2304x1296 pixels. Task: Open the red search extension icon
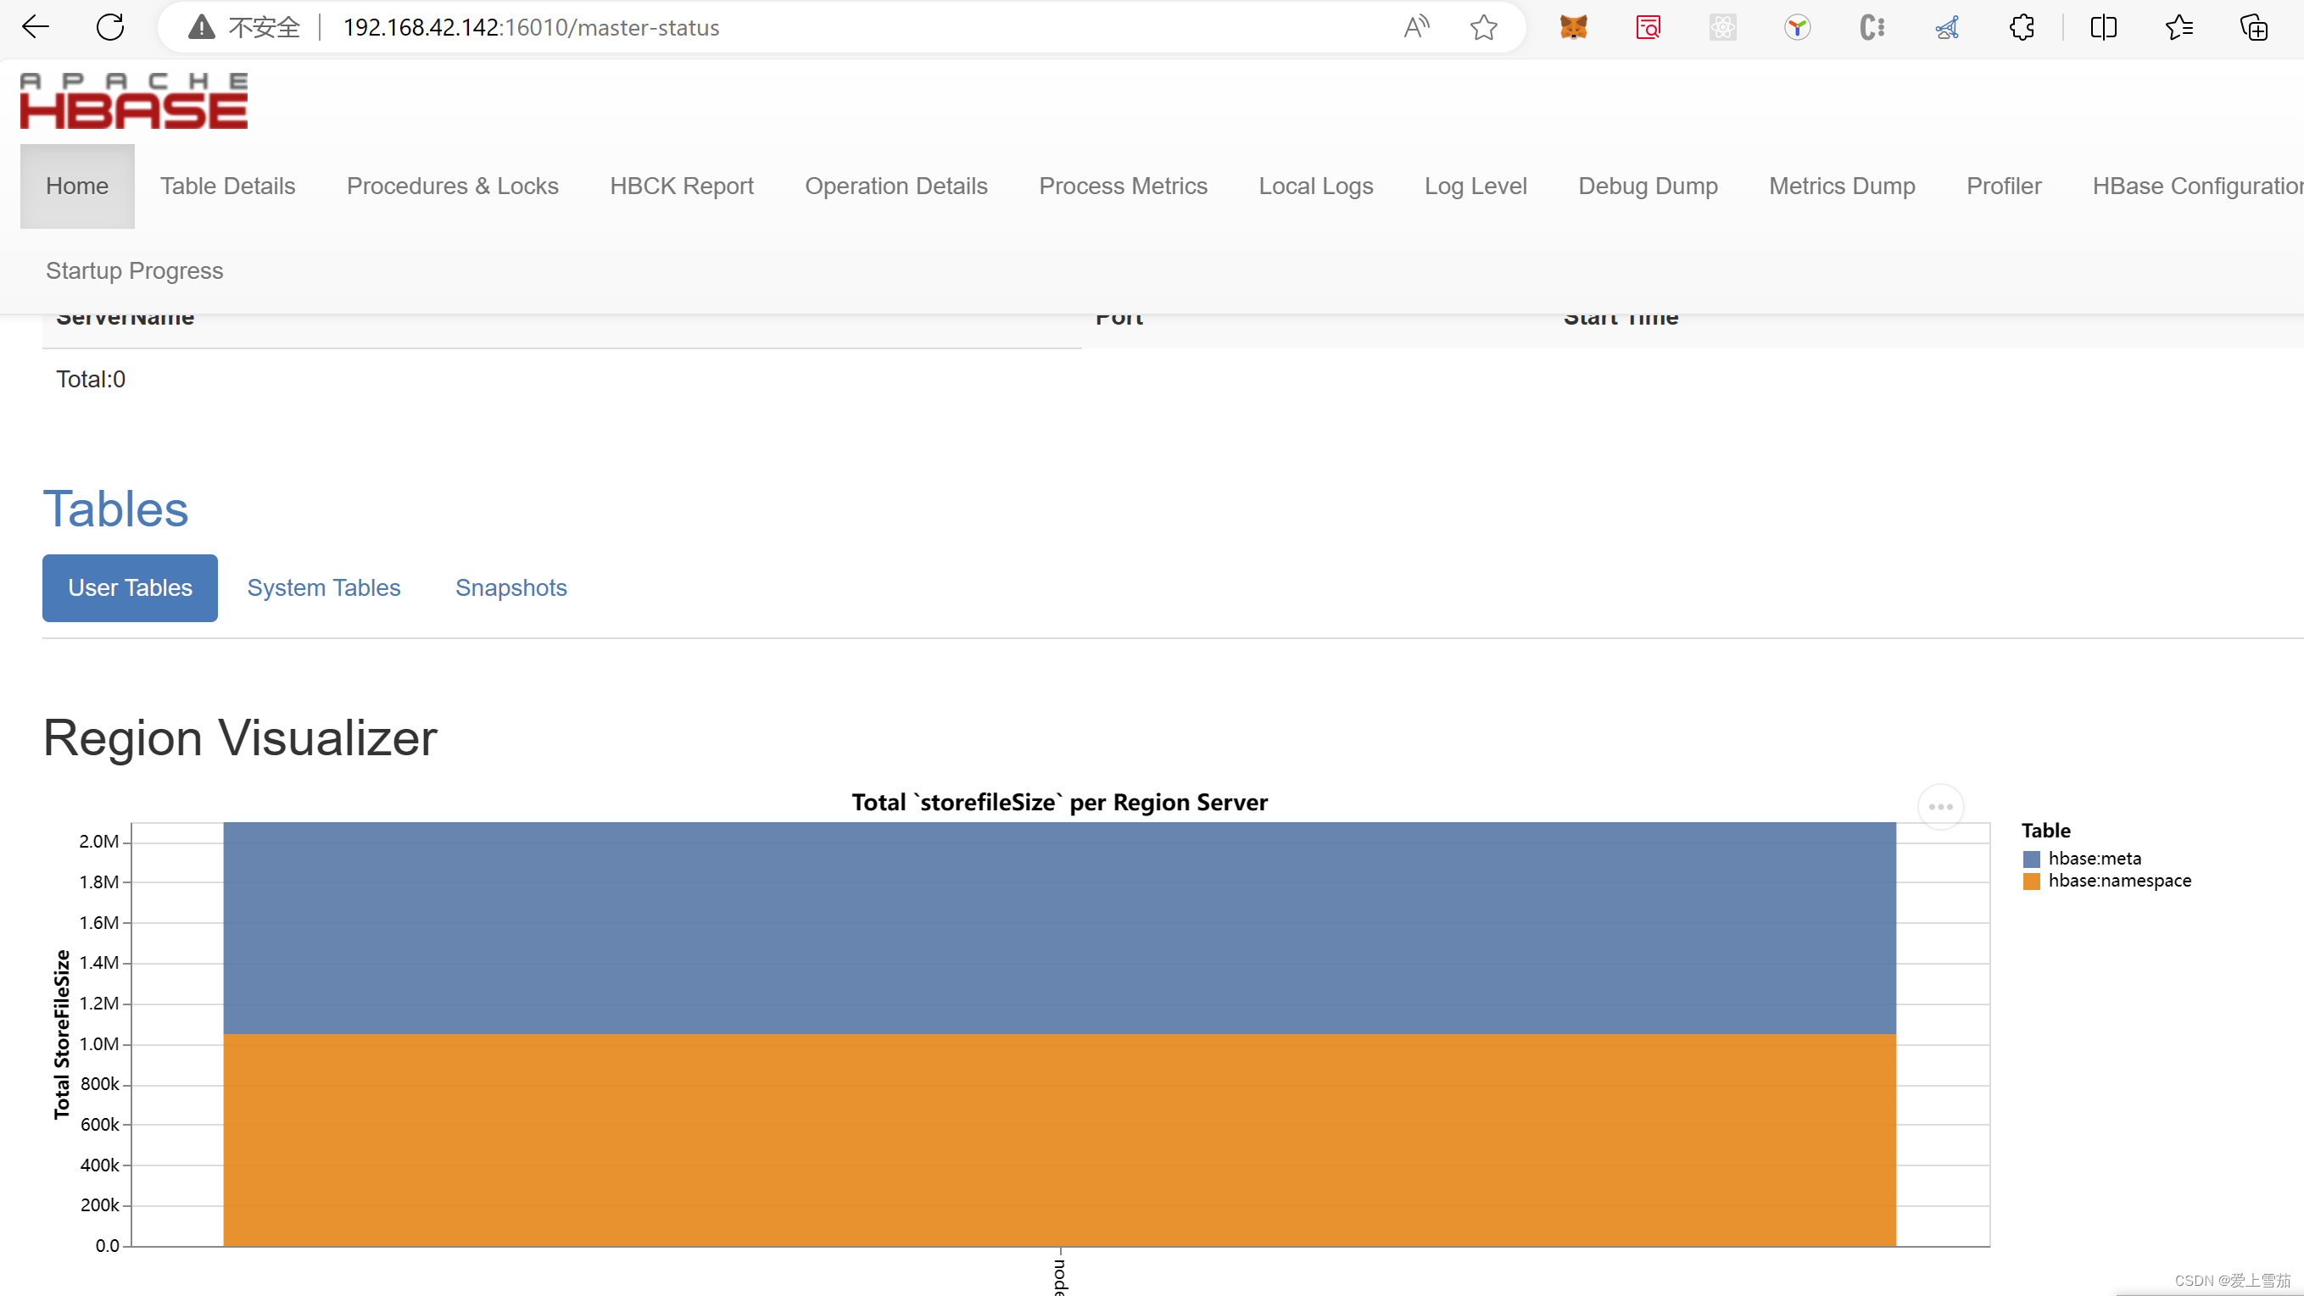coord(1648,27)
